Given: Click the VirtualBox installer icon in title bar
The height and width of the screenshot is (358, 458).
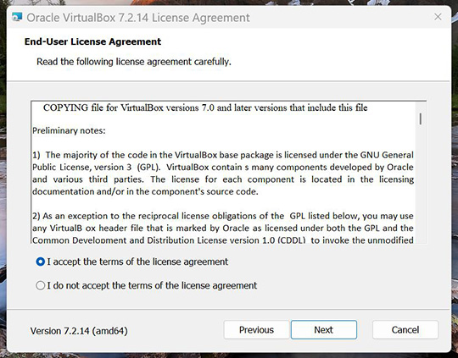Looking at the screenshot, I should pos(17,17).
